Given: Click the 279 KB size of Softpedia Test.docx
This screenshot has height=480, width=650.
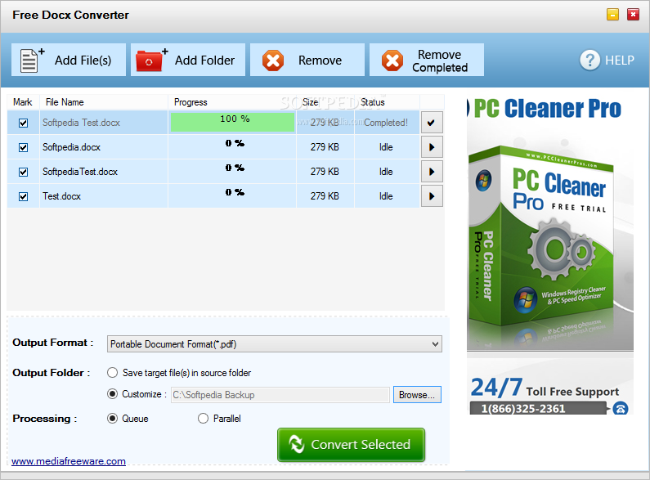Looking at the screenshot, I should pyautogui.click(x=325, y=123).
